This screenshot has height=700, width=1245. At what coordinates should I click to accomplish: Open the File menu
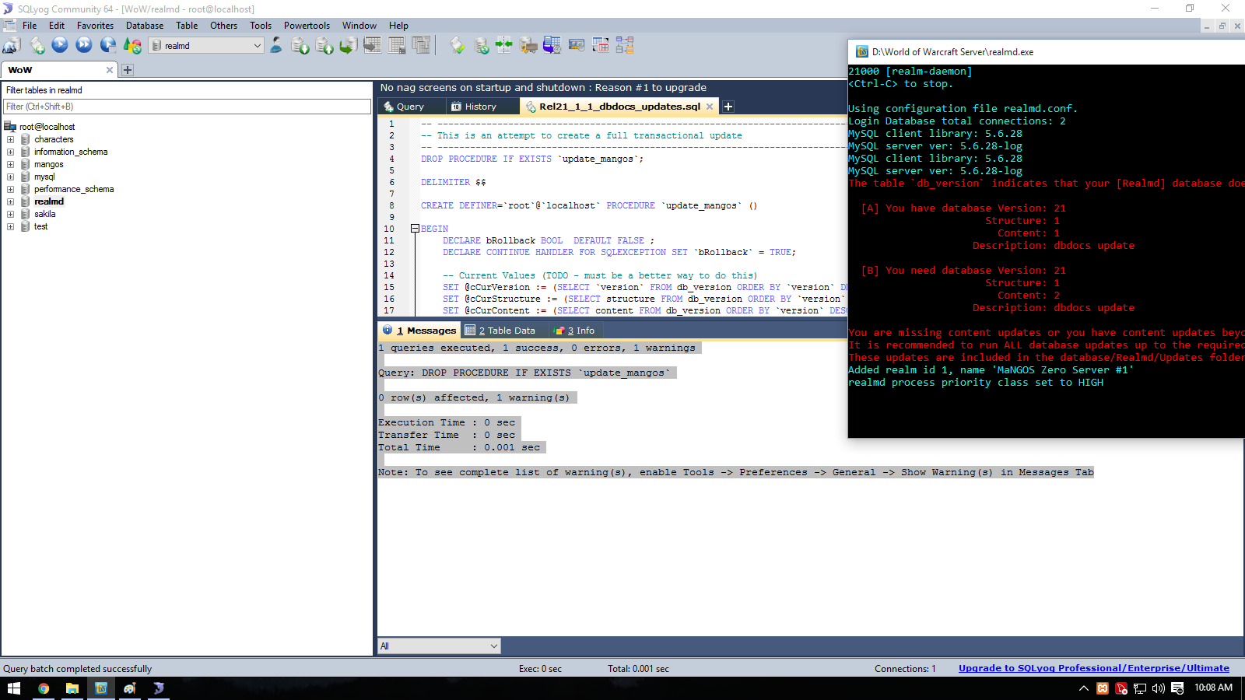tap(30, 26)
